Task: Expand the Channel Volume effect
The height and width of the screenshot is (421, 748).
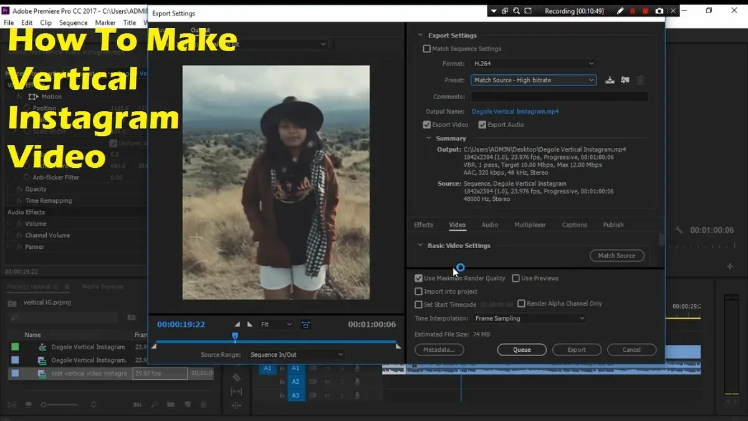Action: click(x=9, y=235)
